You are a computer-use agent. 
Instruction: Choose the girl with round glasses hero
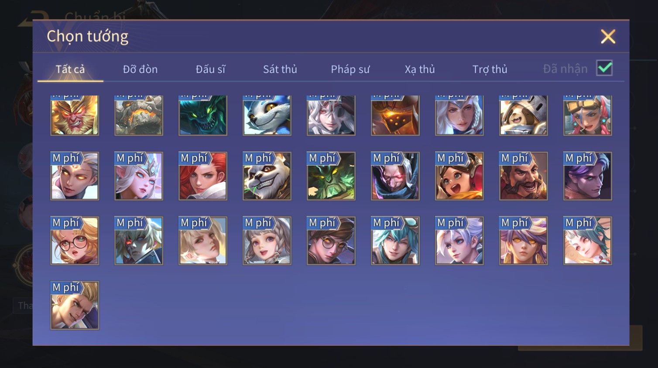coord(75,241)
